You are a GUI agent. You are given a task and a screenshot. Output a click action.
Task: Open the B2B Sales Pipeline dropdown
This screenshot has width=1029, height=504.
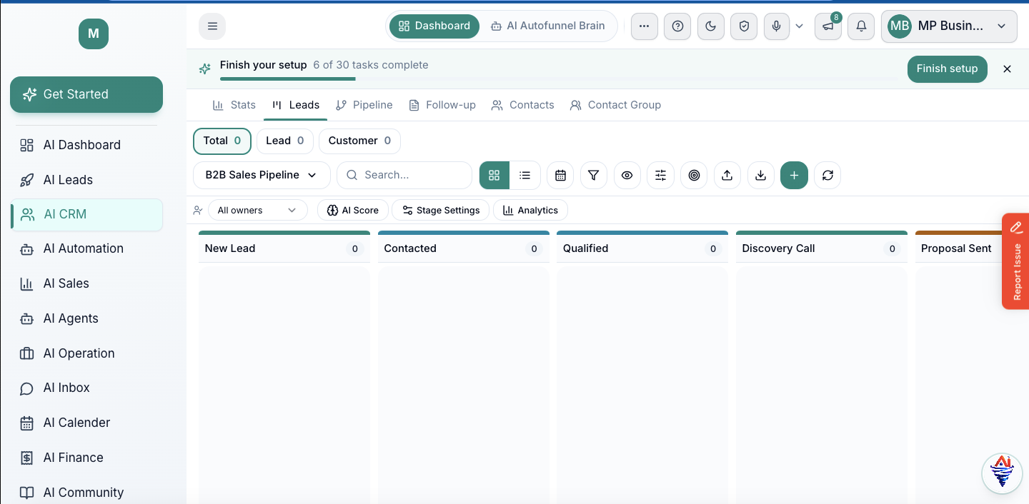[x=262, y=175]
